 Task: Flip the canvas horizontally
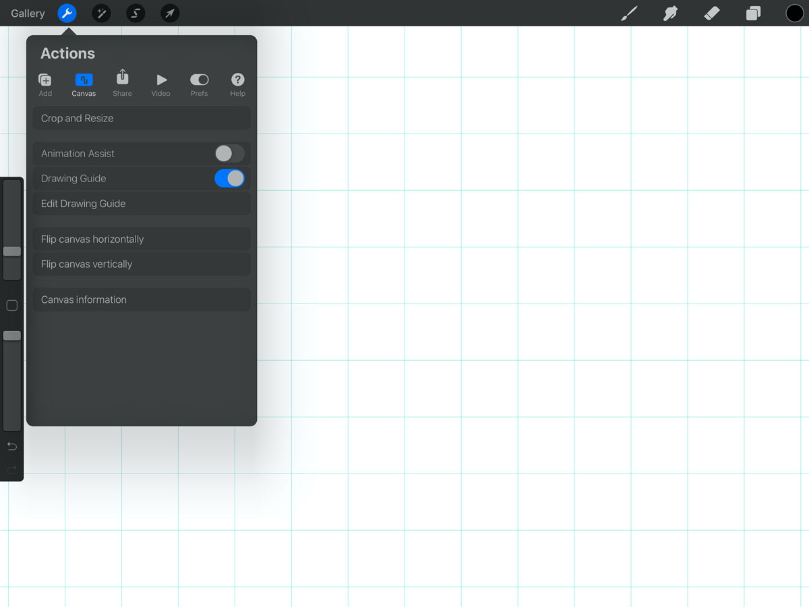click(x=141, y=239)
